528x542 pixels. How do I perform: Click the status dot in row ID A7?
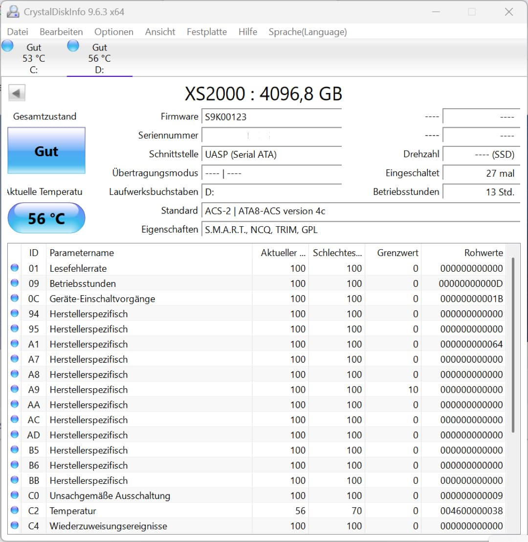point(15,359)
